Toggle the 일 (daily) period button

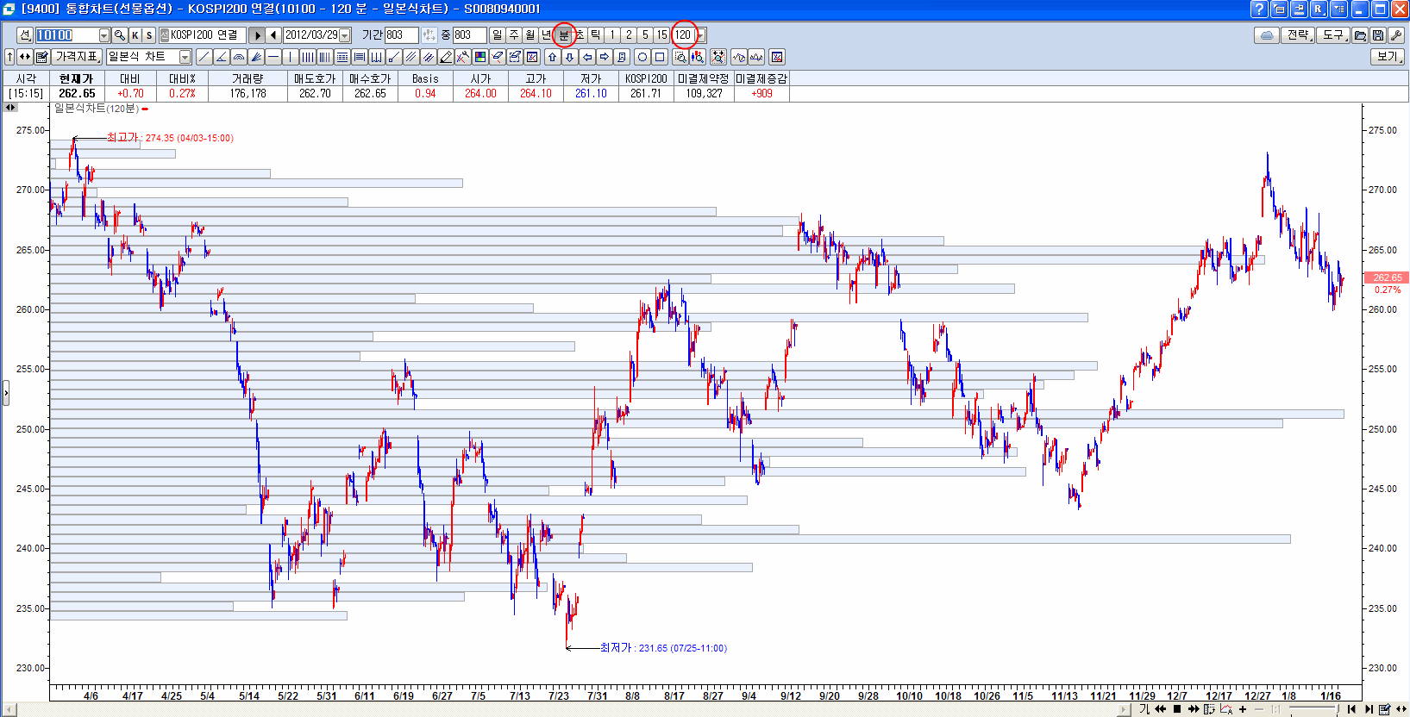click(x=498, y=35)
